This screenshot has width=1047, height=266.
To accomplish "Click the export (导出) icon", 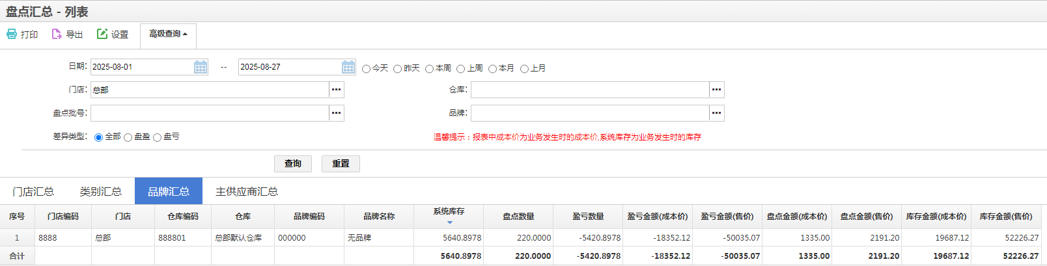I will click(57, 34).
